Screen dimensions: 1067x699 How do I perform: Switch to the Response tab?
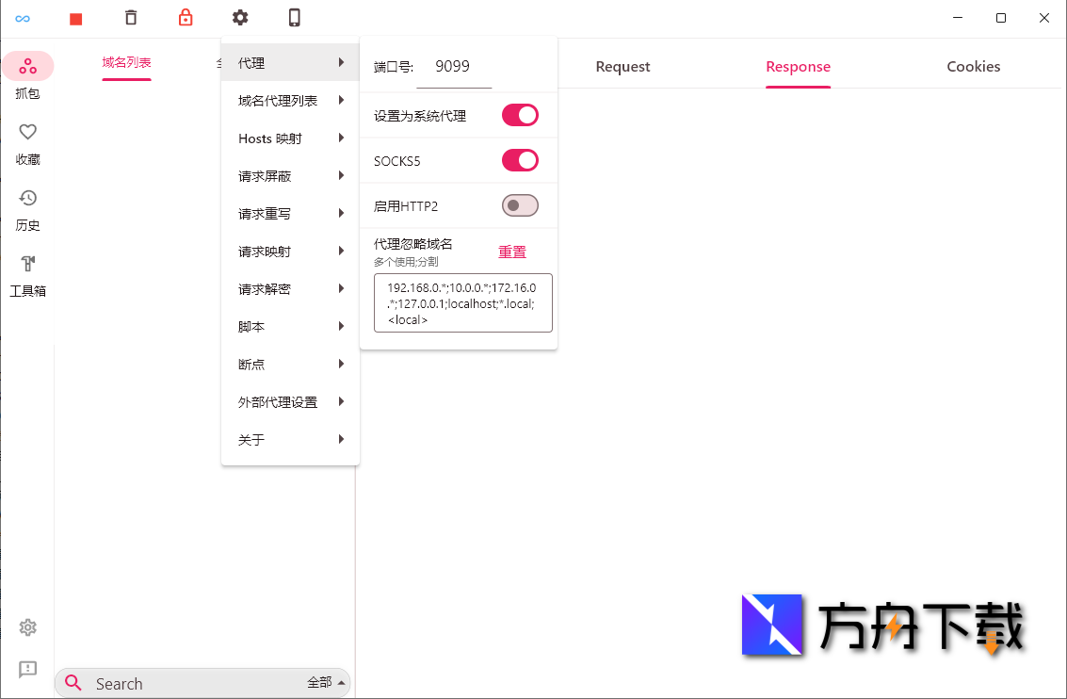(798, 66)
